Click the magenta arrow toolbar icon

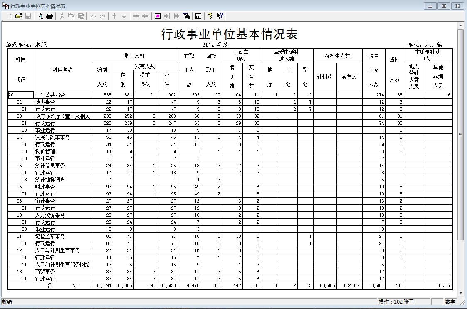click(x=158, y=16)
